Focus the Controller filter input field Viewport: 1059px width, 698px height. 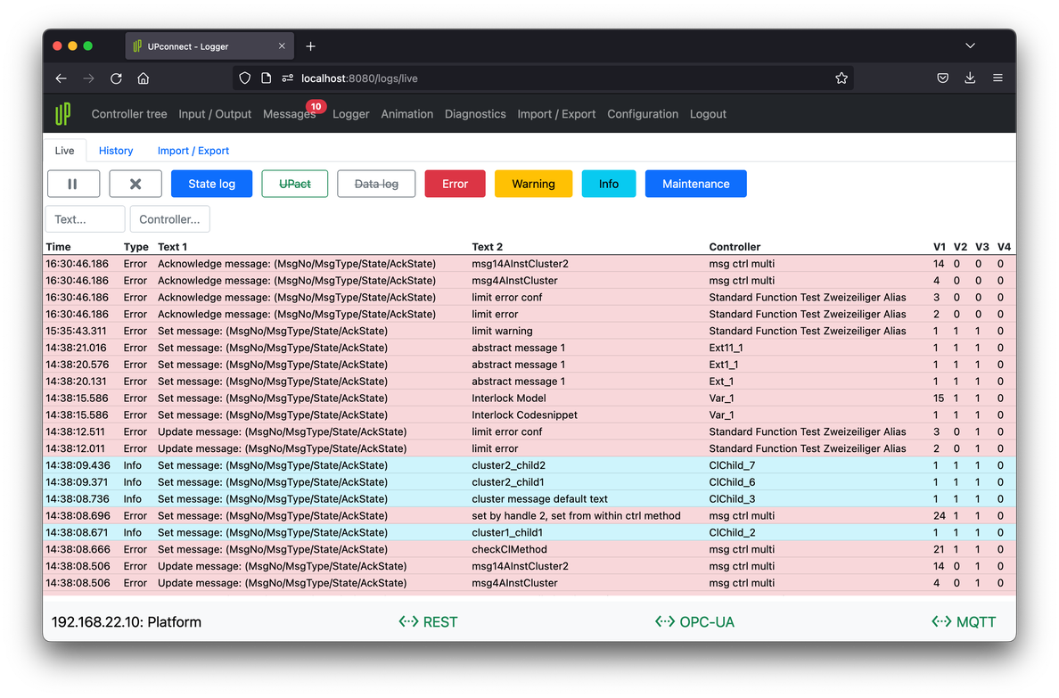[169, 219]
